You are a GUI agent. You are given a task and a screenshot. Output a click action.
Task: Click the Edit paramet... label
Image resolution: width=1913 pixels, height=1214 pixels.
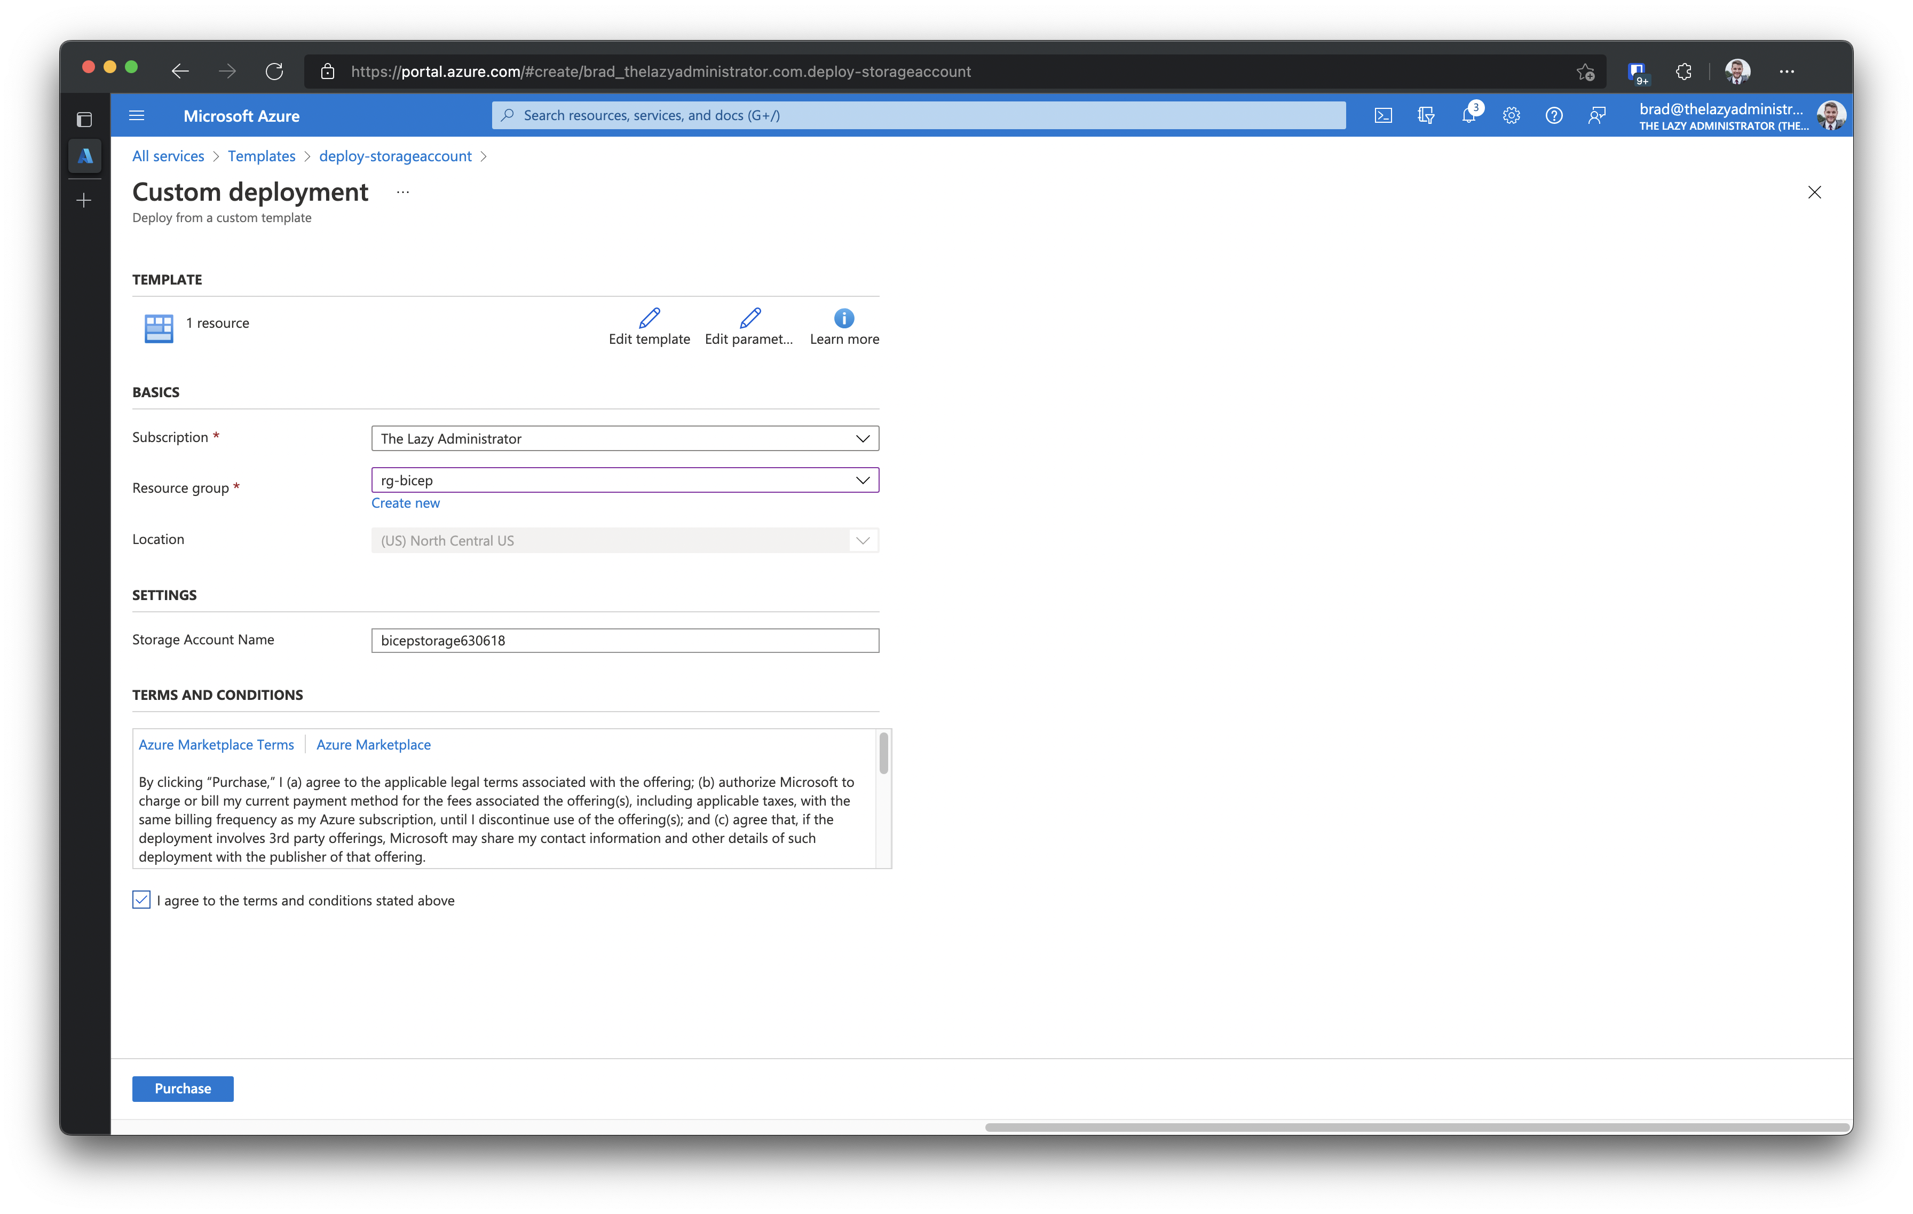(x=749, y=339)
